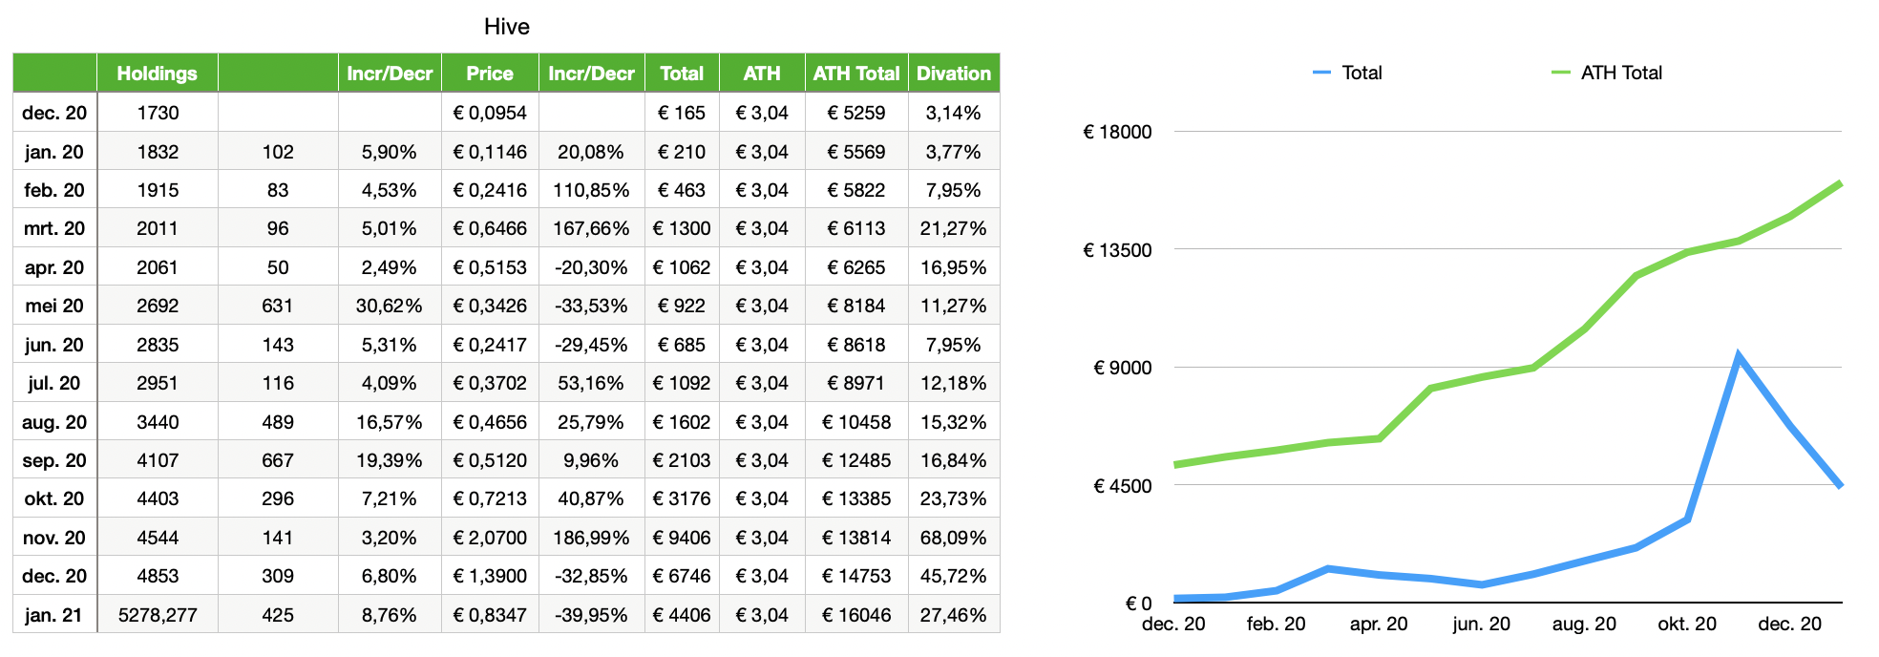The height and width of the screenshot is (657, 1879).
Task: Select price cell € 0,8347
Action: pos(490,615)
